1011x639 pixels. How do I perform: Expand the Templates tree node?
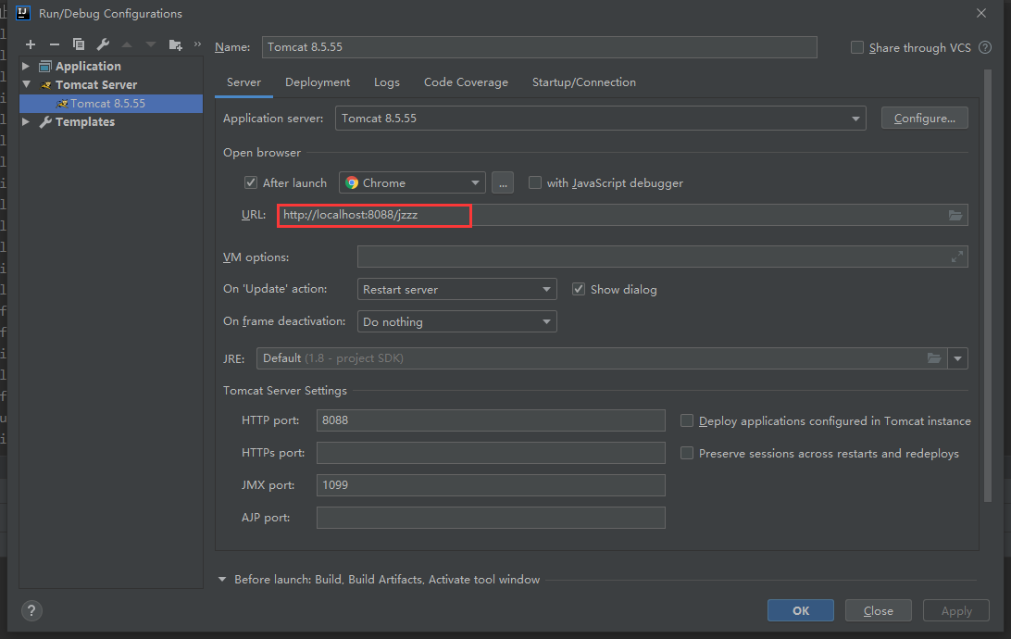(x=26, y=121)
